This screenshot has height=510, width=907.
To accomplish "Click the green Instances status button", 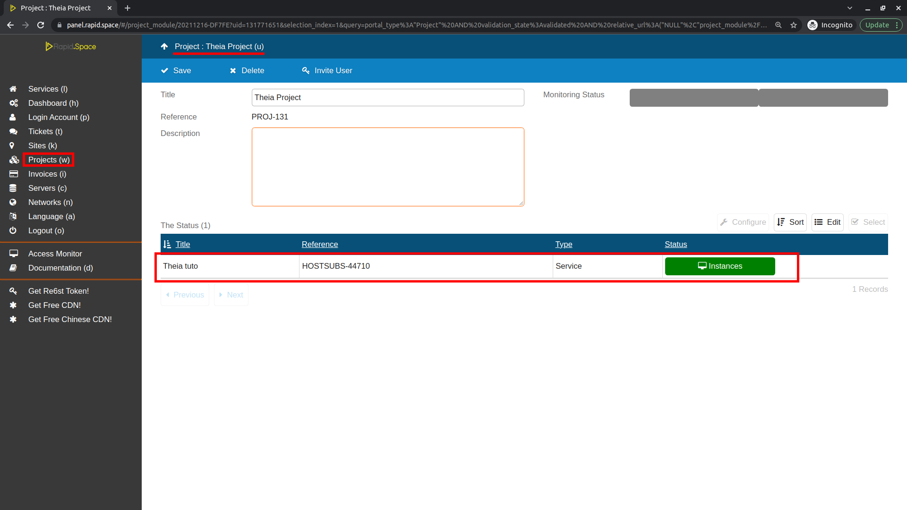I will [x=720, y=266].
